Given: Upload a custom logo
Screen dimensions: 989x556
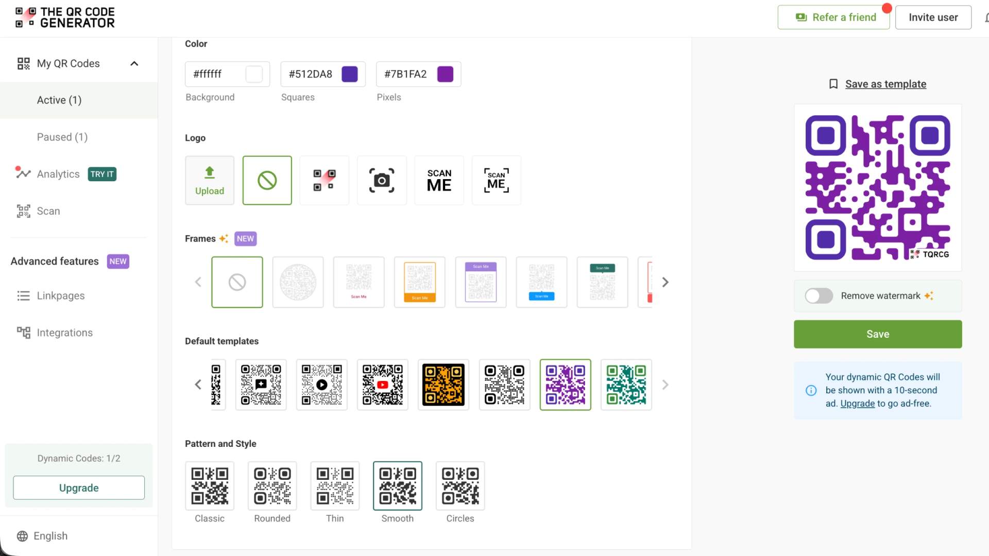Looking at the screenshot, I should pos(210,180).
